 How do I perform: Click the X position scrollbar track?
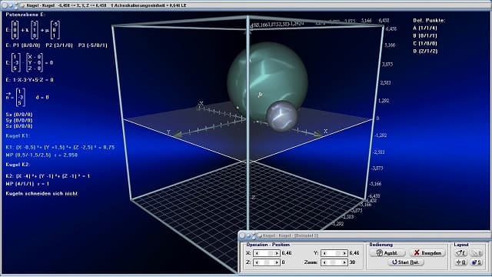(267, 253)
